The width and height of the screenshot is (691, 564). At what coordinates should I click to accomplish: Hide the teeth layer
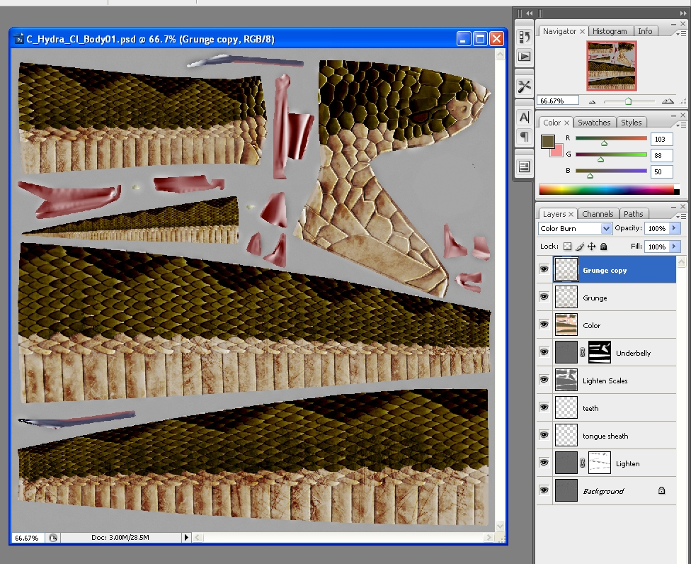point(544,407)
